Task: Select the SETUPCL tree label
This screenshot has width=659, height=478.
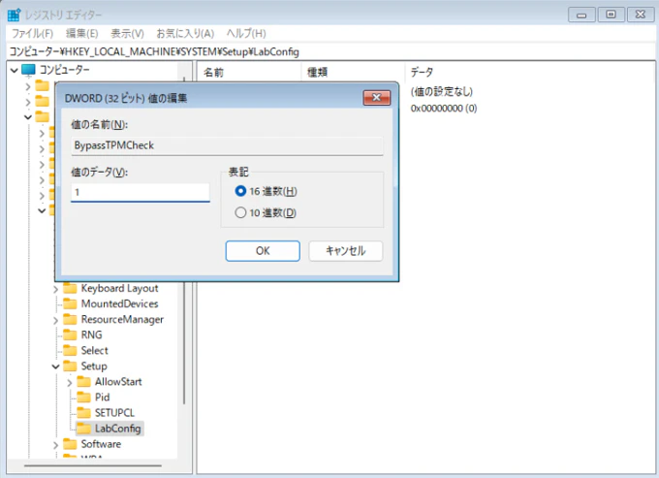Action: coord(114,413)
